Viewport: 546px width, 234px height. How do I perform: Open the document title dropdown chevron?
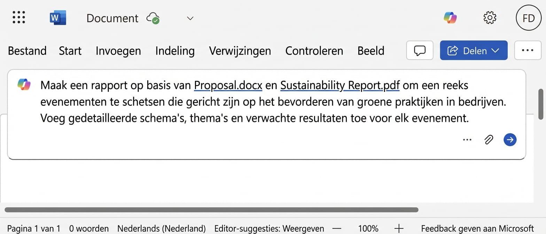coord(190,18)
